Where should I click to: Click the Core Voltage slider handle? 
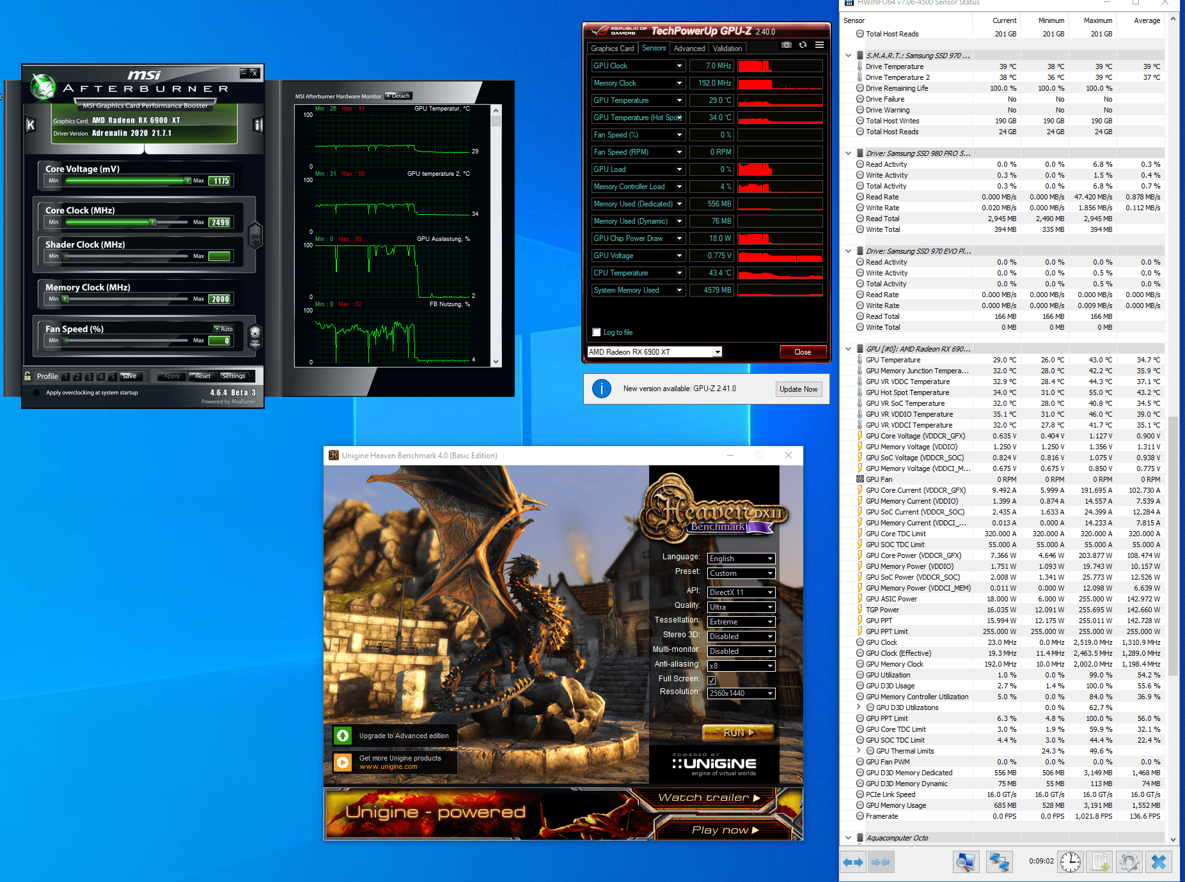[x=187, y=181]
